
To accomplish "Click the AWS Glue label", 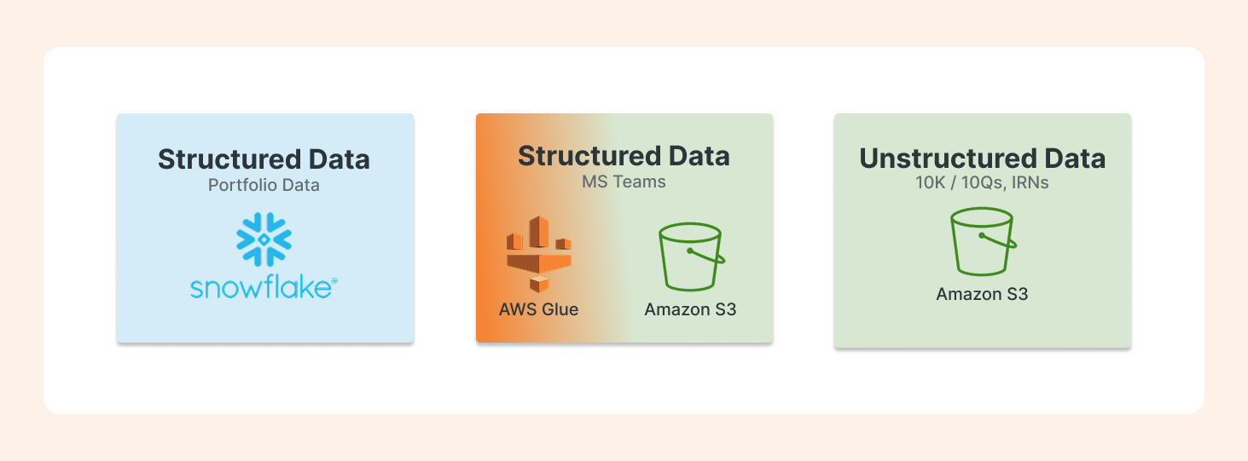I will point(539,309).
